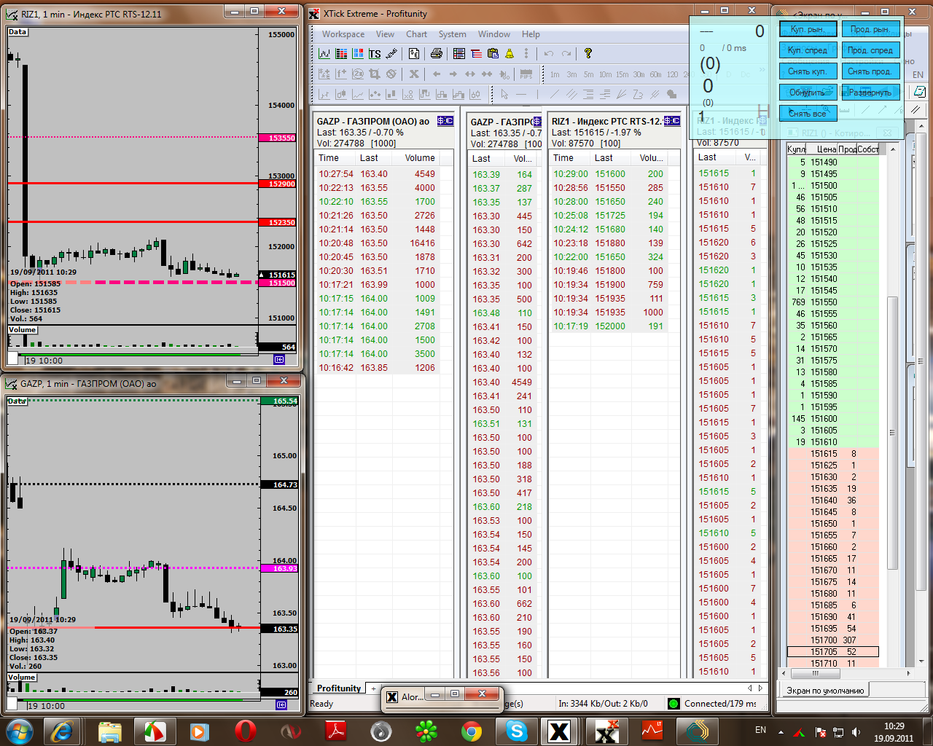Image resolution: width=933 pixels, height=746 pixels.
Task: Click the EN language indicator in taskbar
Action: pyautogui.click(x=760, y=730)
